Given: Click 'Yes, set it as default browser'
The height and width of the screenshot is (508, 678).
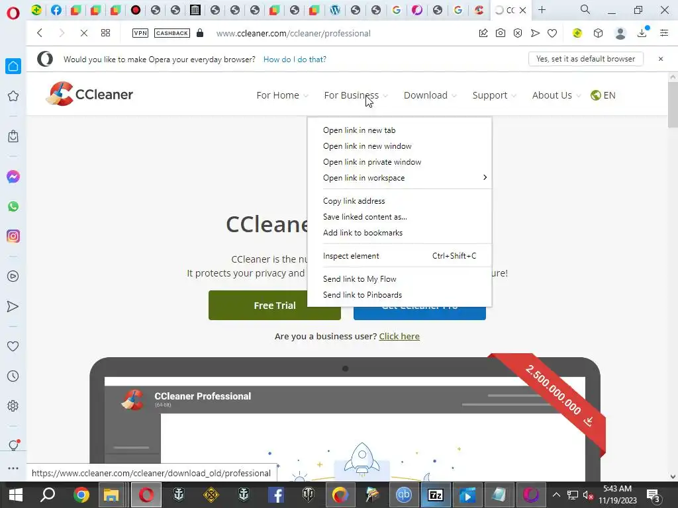Looking at the screenshot, I should [586, 59].
